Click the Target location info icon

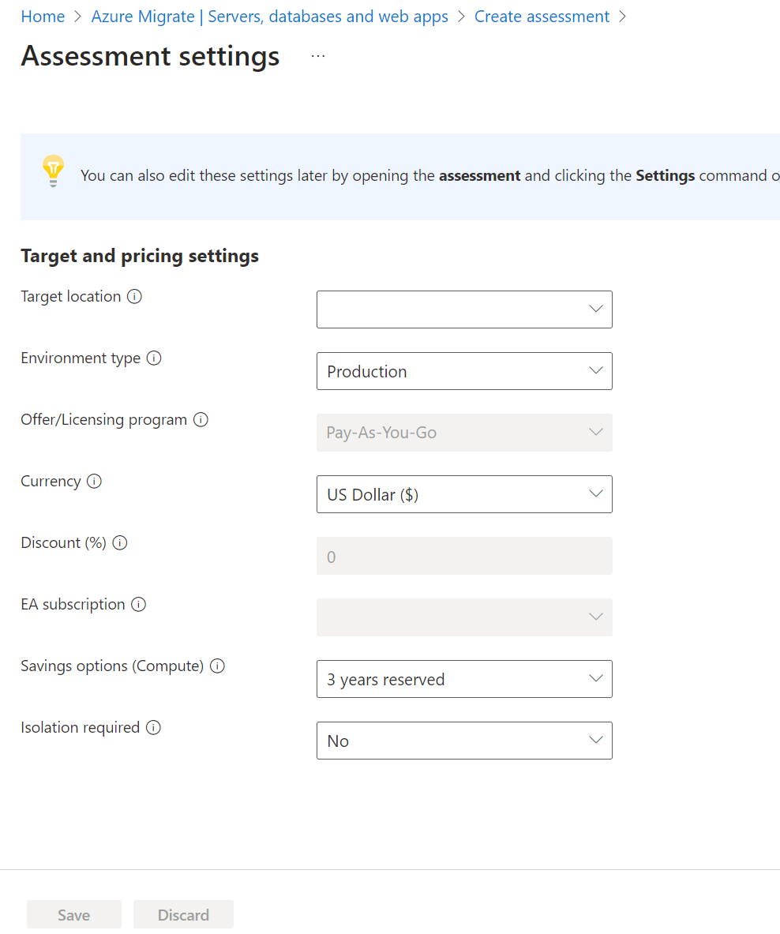click(x=135, y=296)
